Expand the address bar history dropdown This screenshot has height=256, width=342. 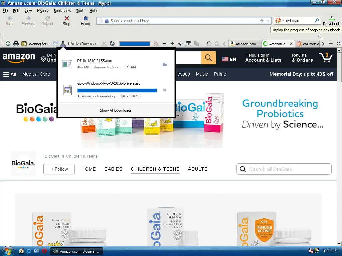[268, 21]
